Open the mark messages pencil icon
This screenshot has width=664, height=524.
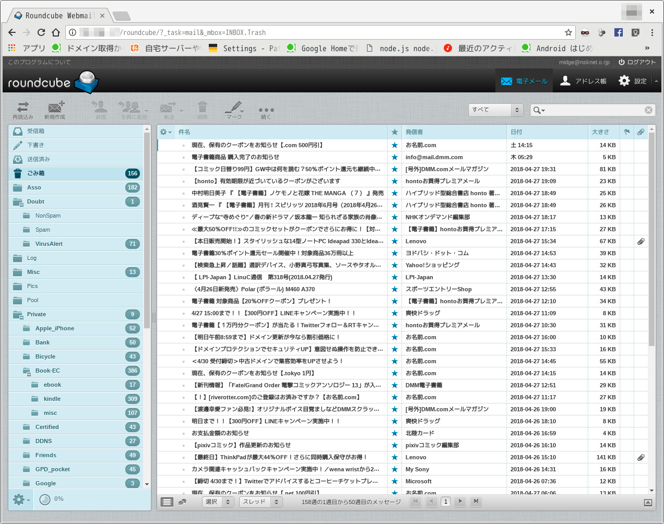(x=234, y=110)
